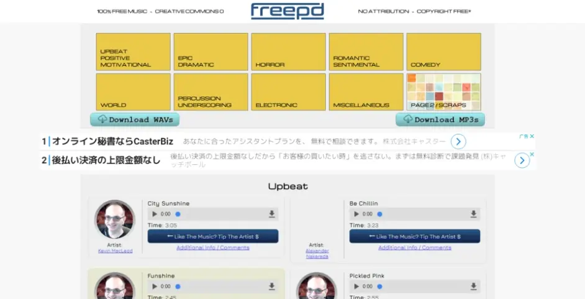Open the second ad's arrow button
Viewport: 585px width, 299px height.
(522, 160)
